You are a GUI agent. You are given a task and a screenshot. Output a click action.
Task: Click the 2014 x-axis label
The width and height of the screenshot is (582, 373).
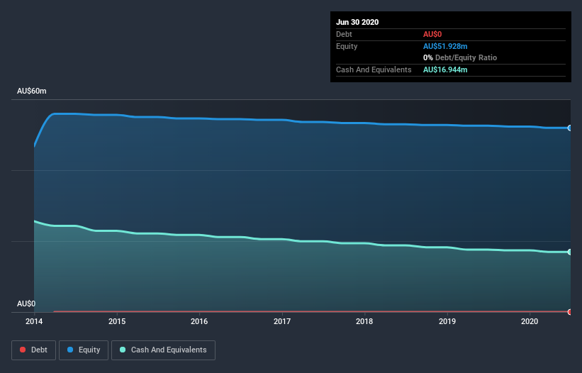coord(34,321)
